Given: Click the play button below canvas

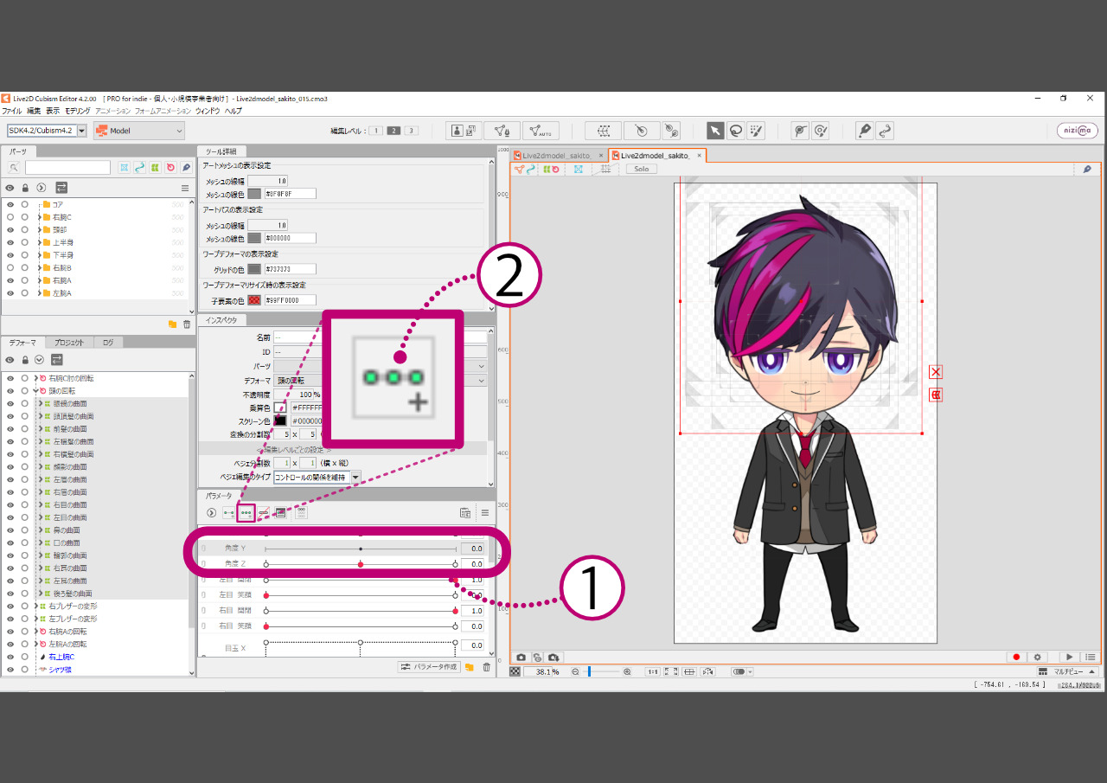Looking at the screenshot, I should point(1070,658).
